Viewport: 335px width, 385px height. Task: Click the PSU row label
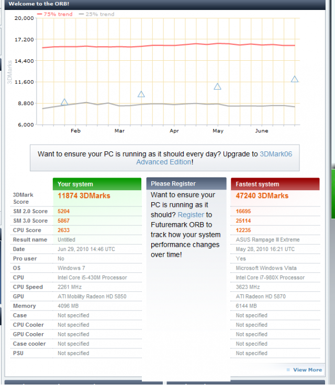point(18,354)
